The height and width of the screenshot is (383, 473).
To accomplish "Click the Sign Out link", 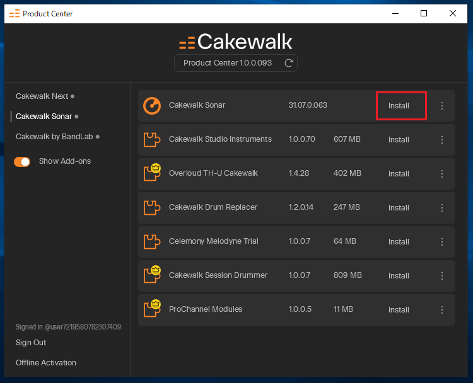I will (31, 343).
